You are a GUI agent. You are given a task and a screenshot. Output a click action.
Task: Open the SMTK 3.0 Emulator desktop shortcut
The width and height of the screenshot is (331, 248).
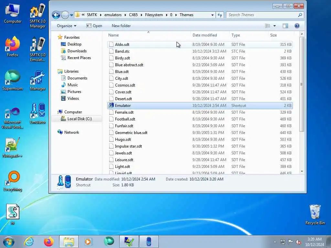[x=37, y=49]
